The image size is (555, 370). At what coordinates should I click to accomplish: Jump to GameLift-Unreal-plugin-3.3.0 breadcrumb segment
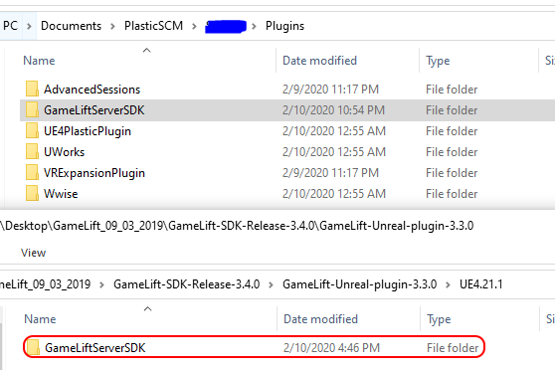[360, 284]
